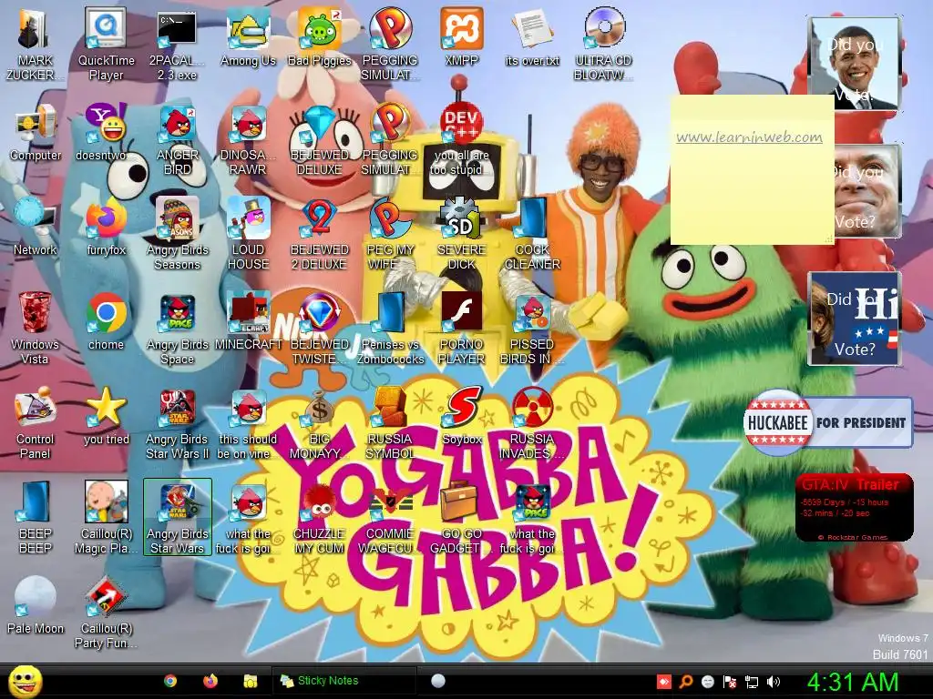Click the red AnyDesk tray icon
The width and height of the screenshot is (933, 699).
click(663, 682)
